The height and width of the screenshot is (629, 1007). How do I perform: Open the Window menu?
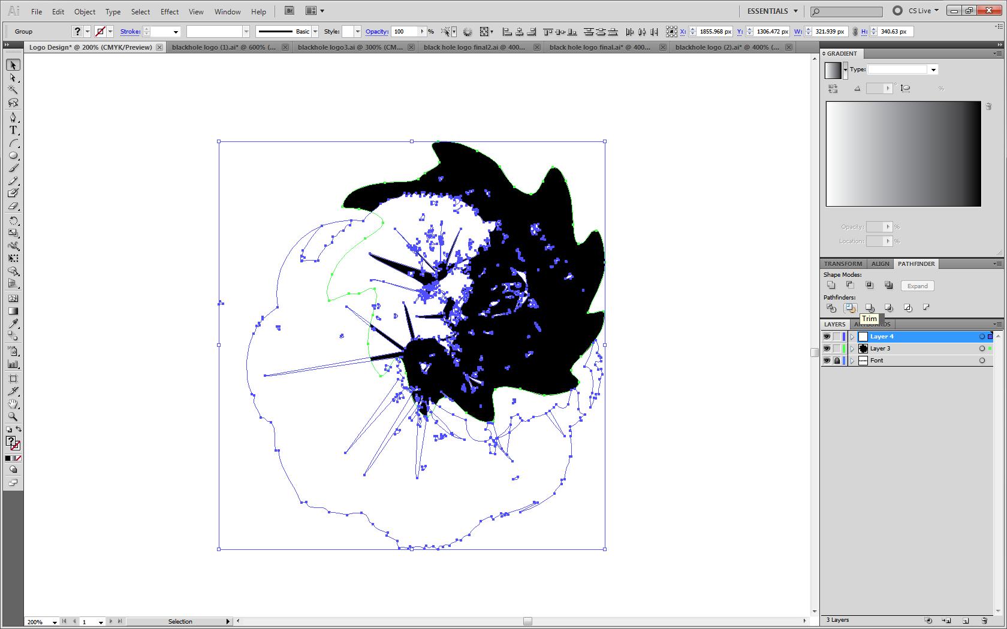coord(227,11)
